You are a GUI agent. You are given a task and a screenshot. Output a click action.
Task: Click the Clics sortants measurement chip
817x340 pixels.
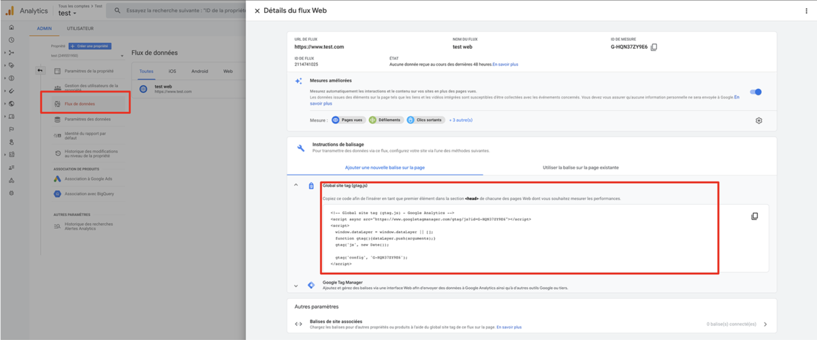426,120
